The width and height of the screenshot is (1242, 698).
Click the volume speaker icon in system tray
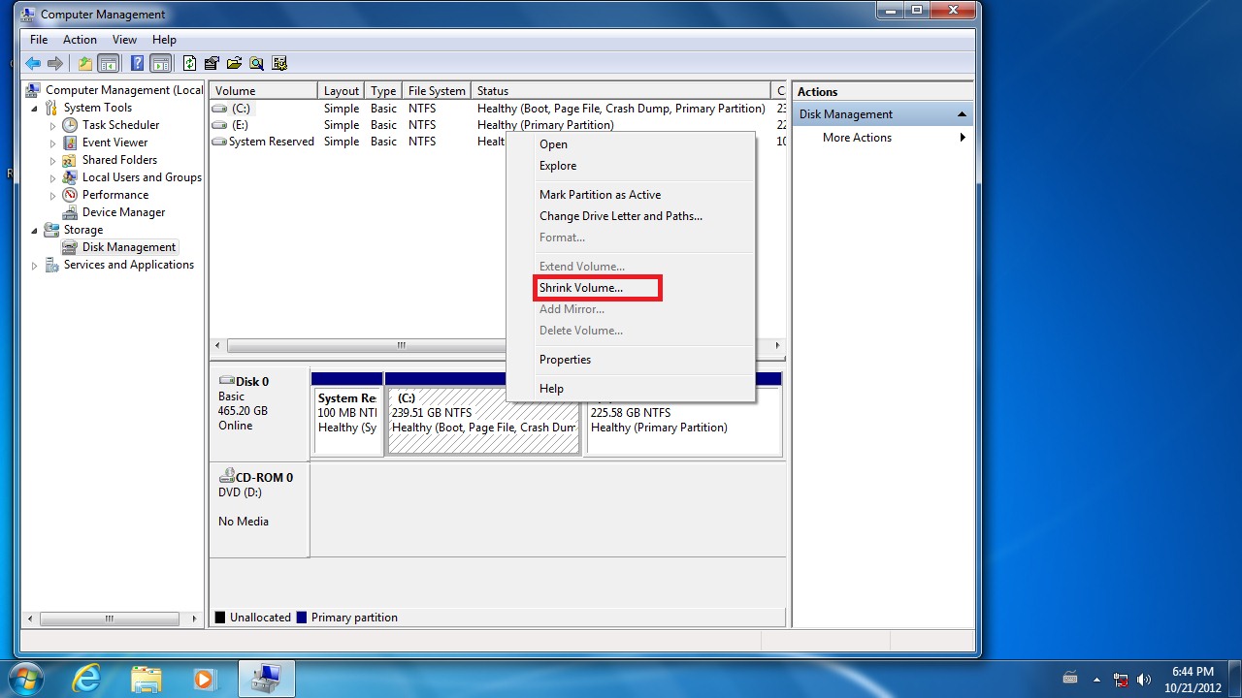coord(1144,680)
